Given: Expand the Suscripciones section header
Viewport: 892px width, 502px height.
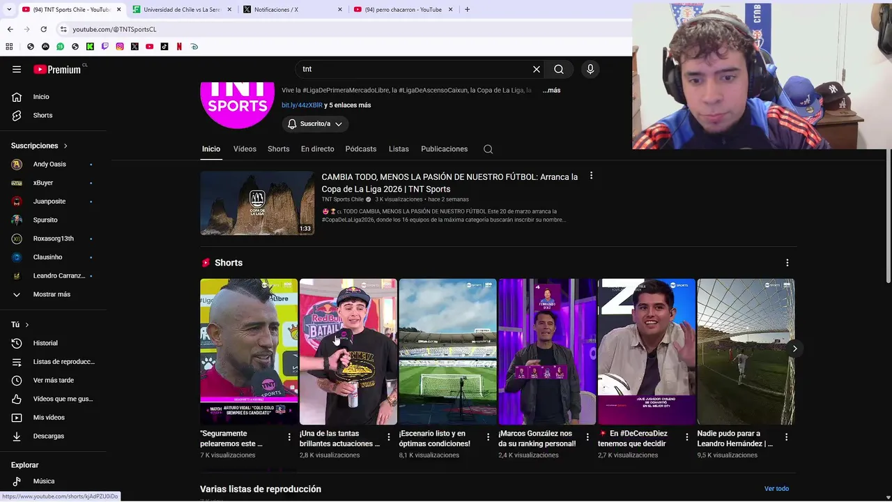Looking at the screenshot, I should tap(39, 146).
